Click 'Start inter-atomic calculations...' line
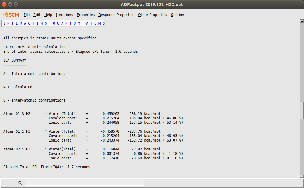304x188 pixels. [x=38, y=47]
